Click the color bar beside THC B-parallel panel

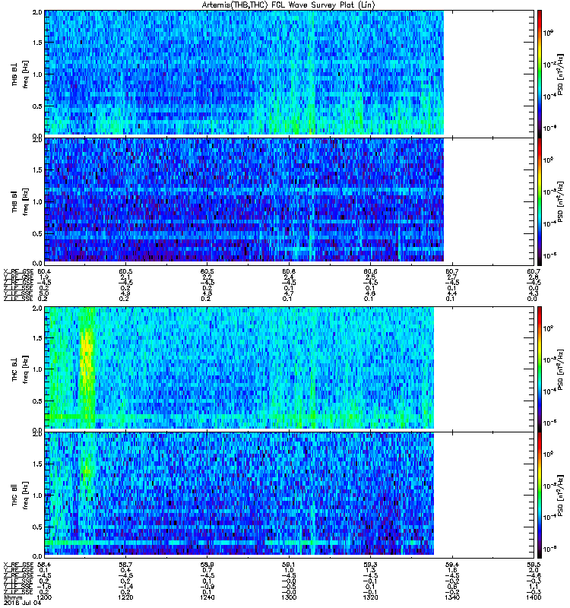click(x=540, y=495)
